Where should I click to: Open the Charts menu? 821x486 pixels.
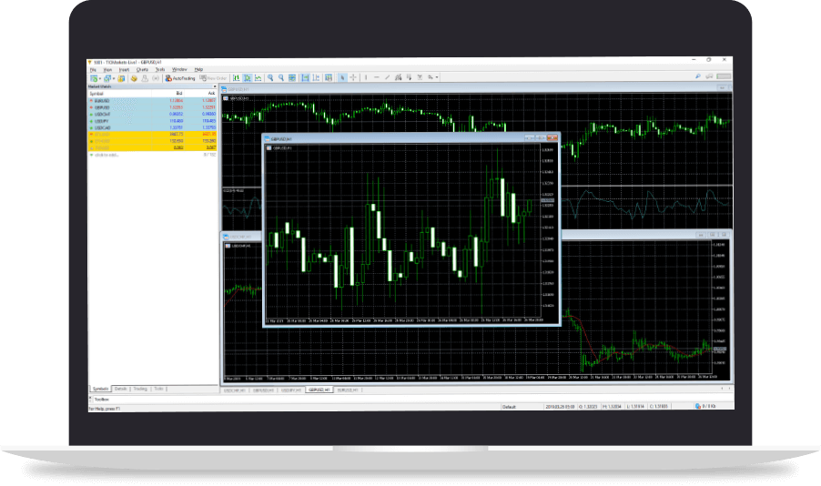coord(142,69)
